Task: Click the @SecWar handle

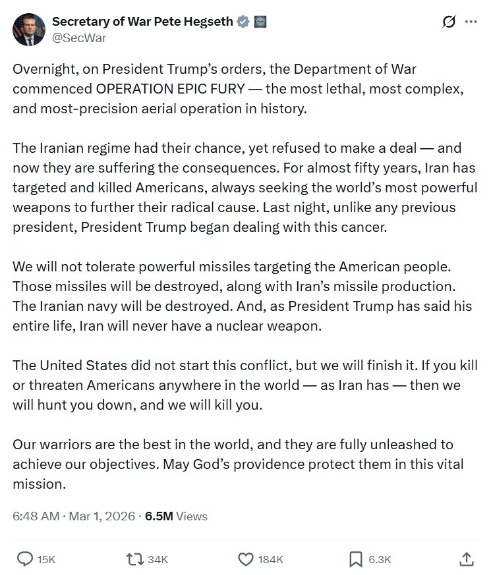Action: tap(78, 38)
